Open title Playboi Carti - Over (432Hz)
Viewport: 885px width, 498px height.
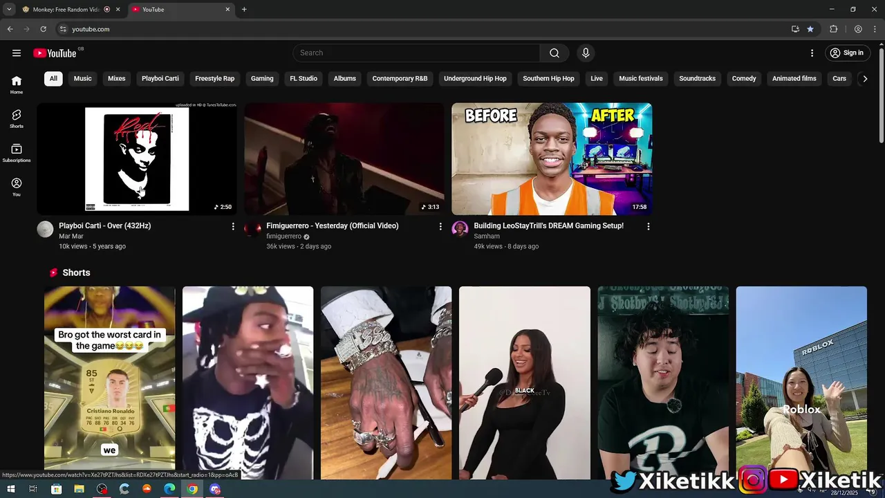coord(105,226)
